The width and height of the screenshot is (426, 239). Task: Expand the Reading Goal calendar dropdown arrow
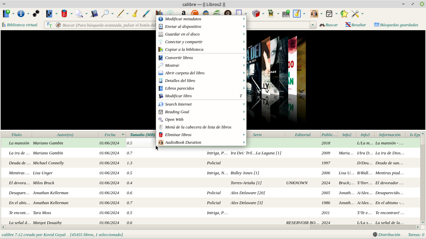336,14
